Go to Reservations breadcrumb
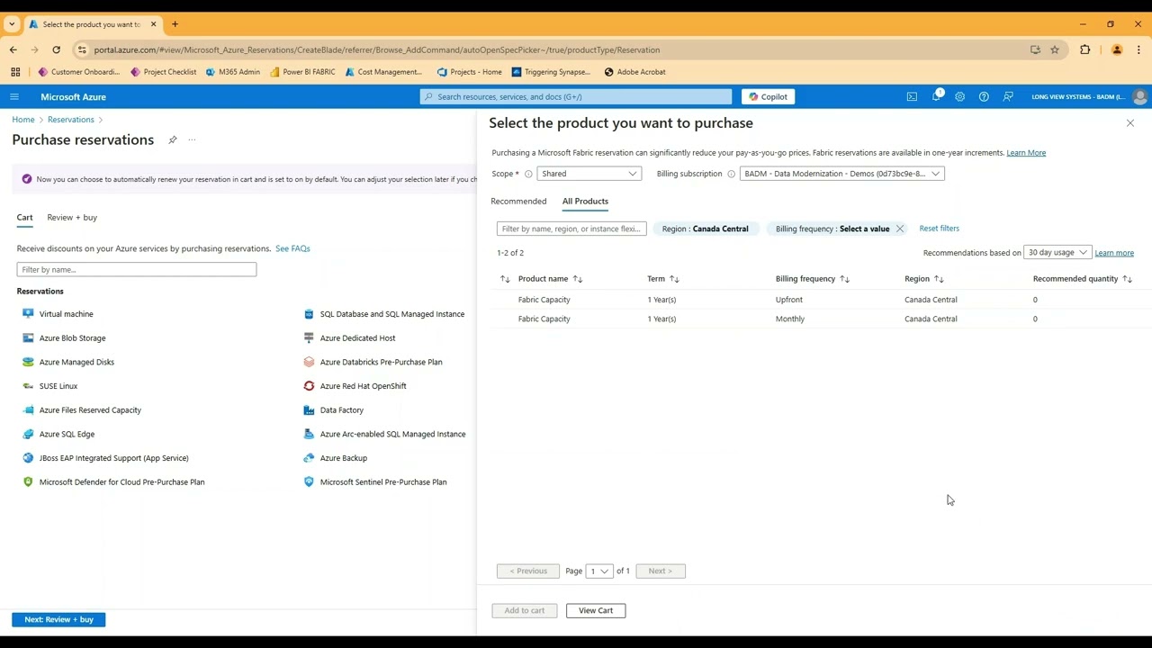Image resolution: width=1152 pixels, height=648 pixels. pyautogui.click(x=71, y=120)
